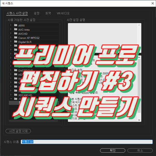
Task: Expand the ARRI preset folder
Action: pos(11,25)
